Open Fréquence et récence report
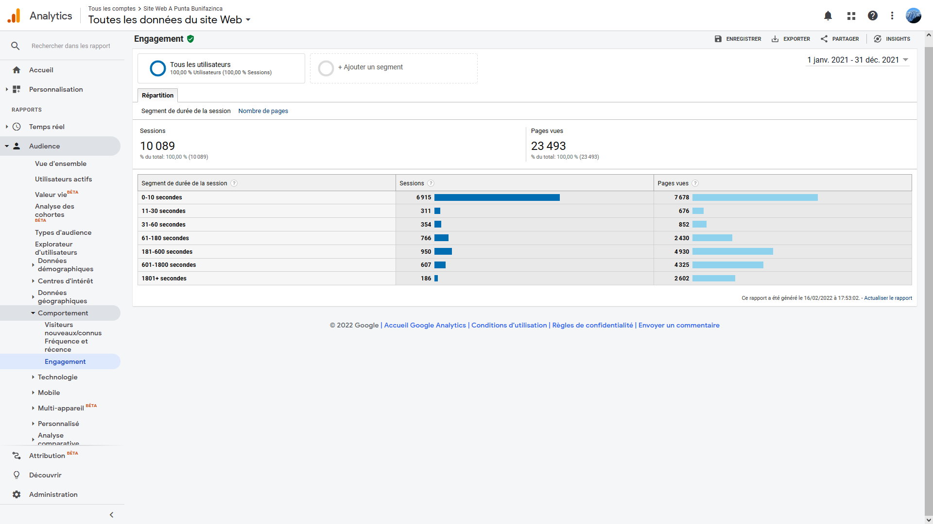The image size is (933, 524). (x=66, y=345)
